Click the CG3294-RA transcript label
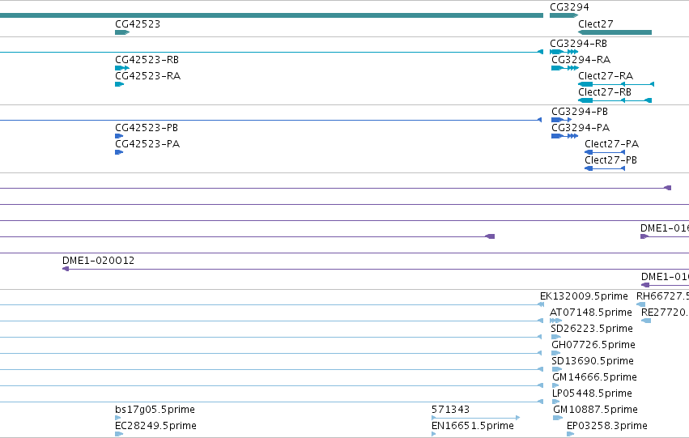The width and height of the screenshot is (689, 438). [x=581, y=60]
